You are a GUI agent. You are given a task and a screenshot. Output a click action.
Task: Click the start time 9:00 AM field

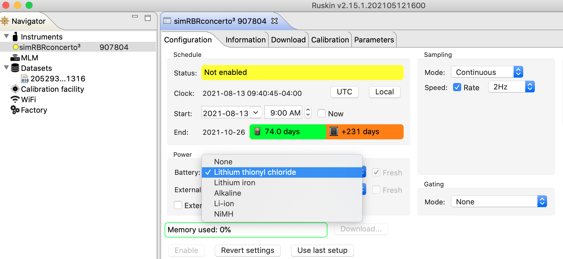click(283, 113)
